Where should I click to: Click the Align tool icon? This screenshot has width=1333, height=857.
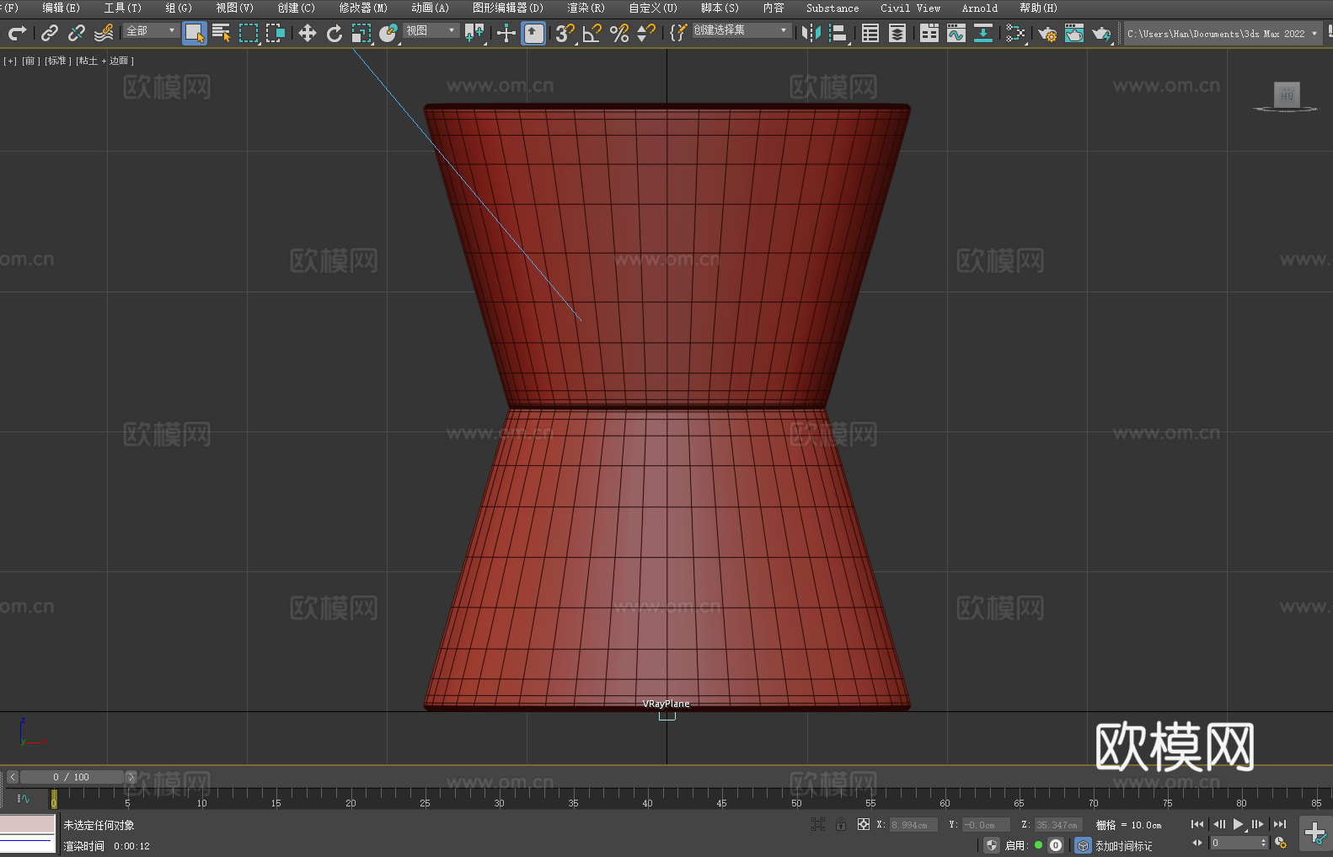click(838, 33)
